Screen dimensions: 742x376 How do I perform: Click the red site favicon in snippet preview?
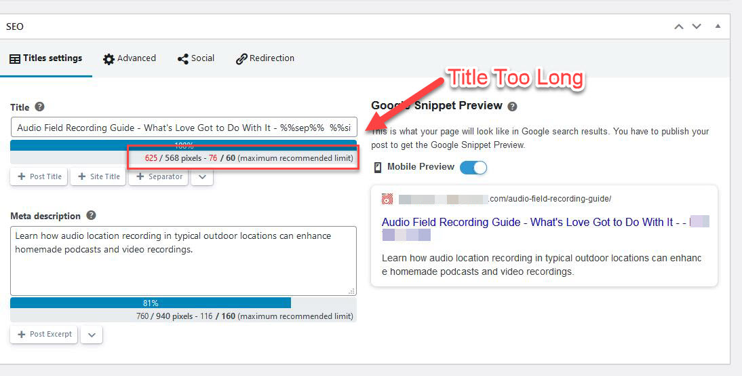[387, 199]
